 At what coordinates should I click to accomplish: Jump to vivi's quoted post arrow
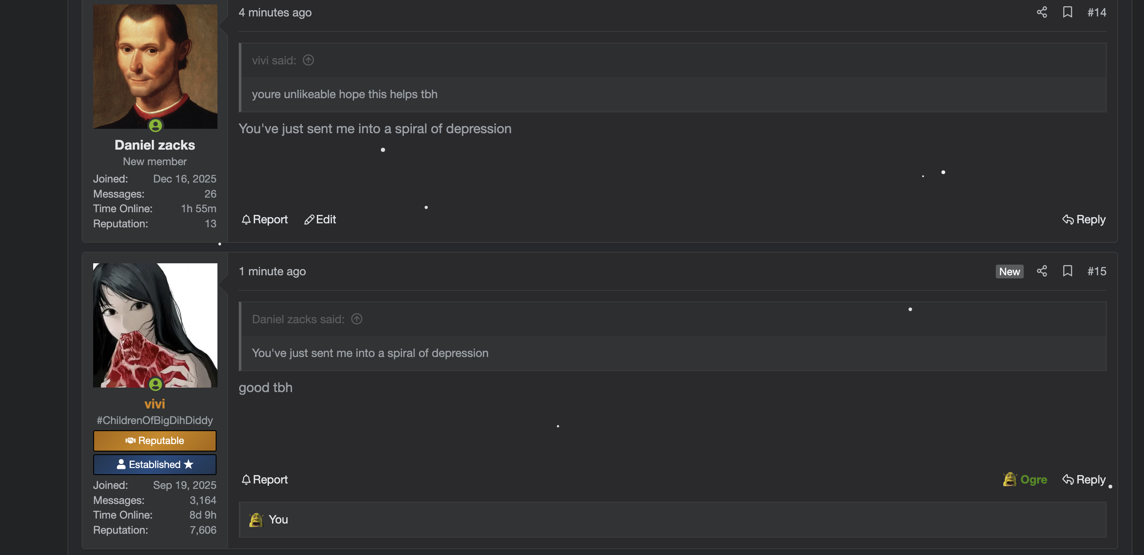(x=308, y=60)
